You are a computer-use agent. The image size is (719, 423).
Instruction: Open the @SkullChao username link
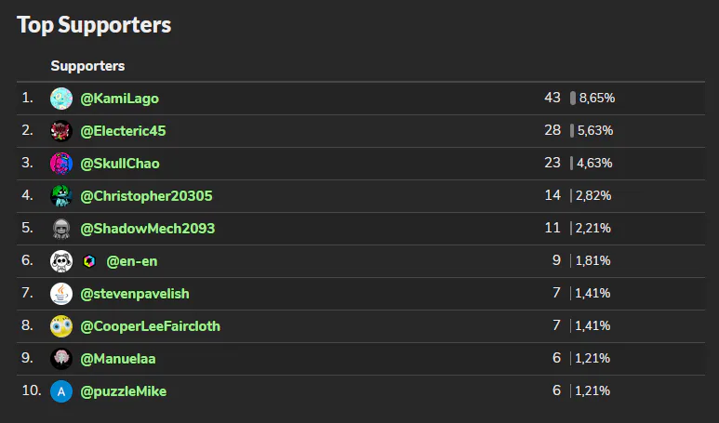pyautogui.click(x=120, y=164)
